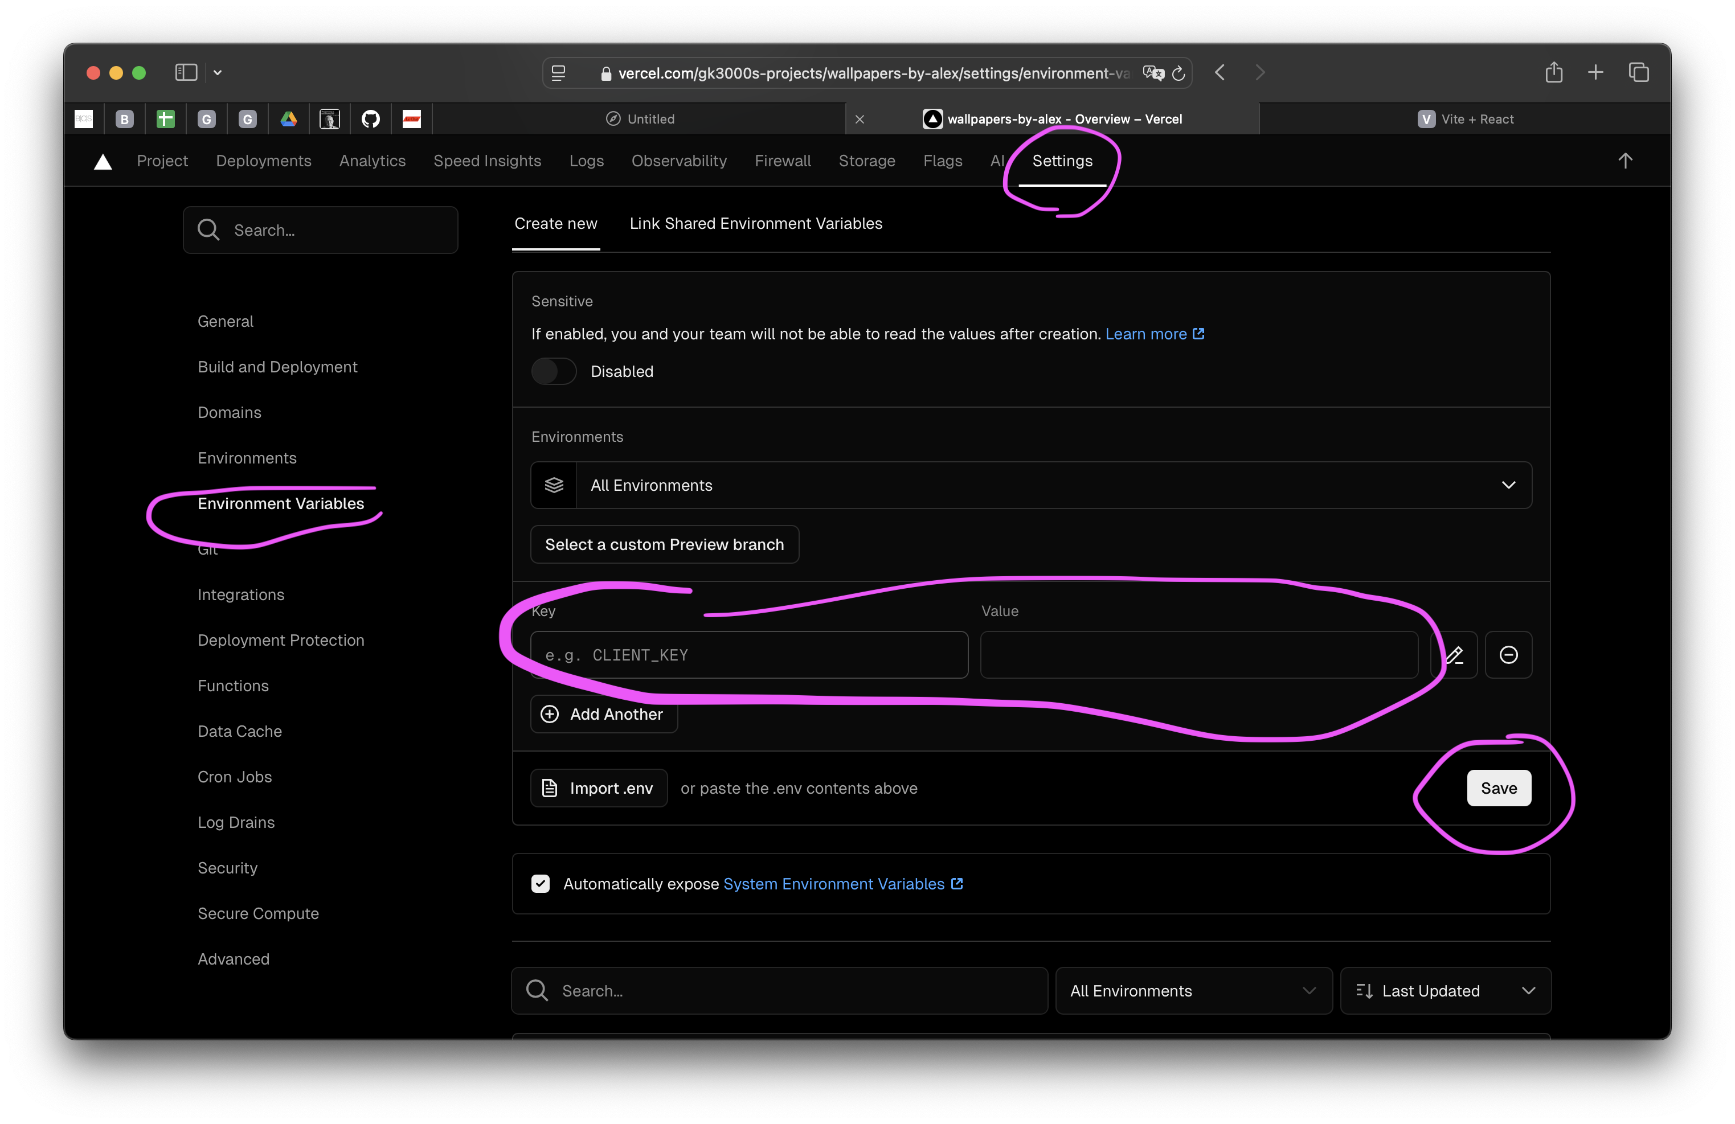The image size is (1735, 1124).
Task: Open the Storage tab
Action: click(867, 161)
